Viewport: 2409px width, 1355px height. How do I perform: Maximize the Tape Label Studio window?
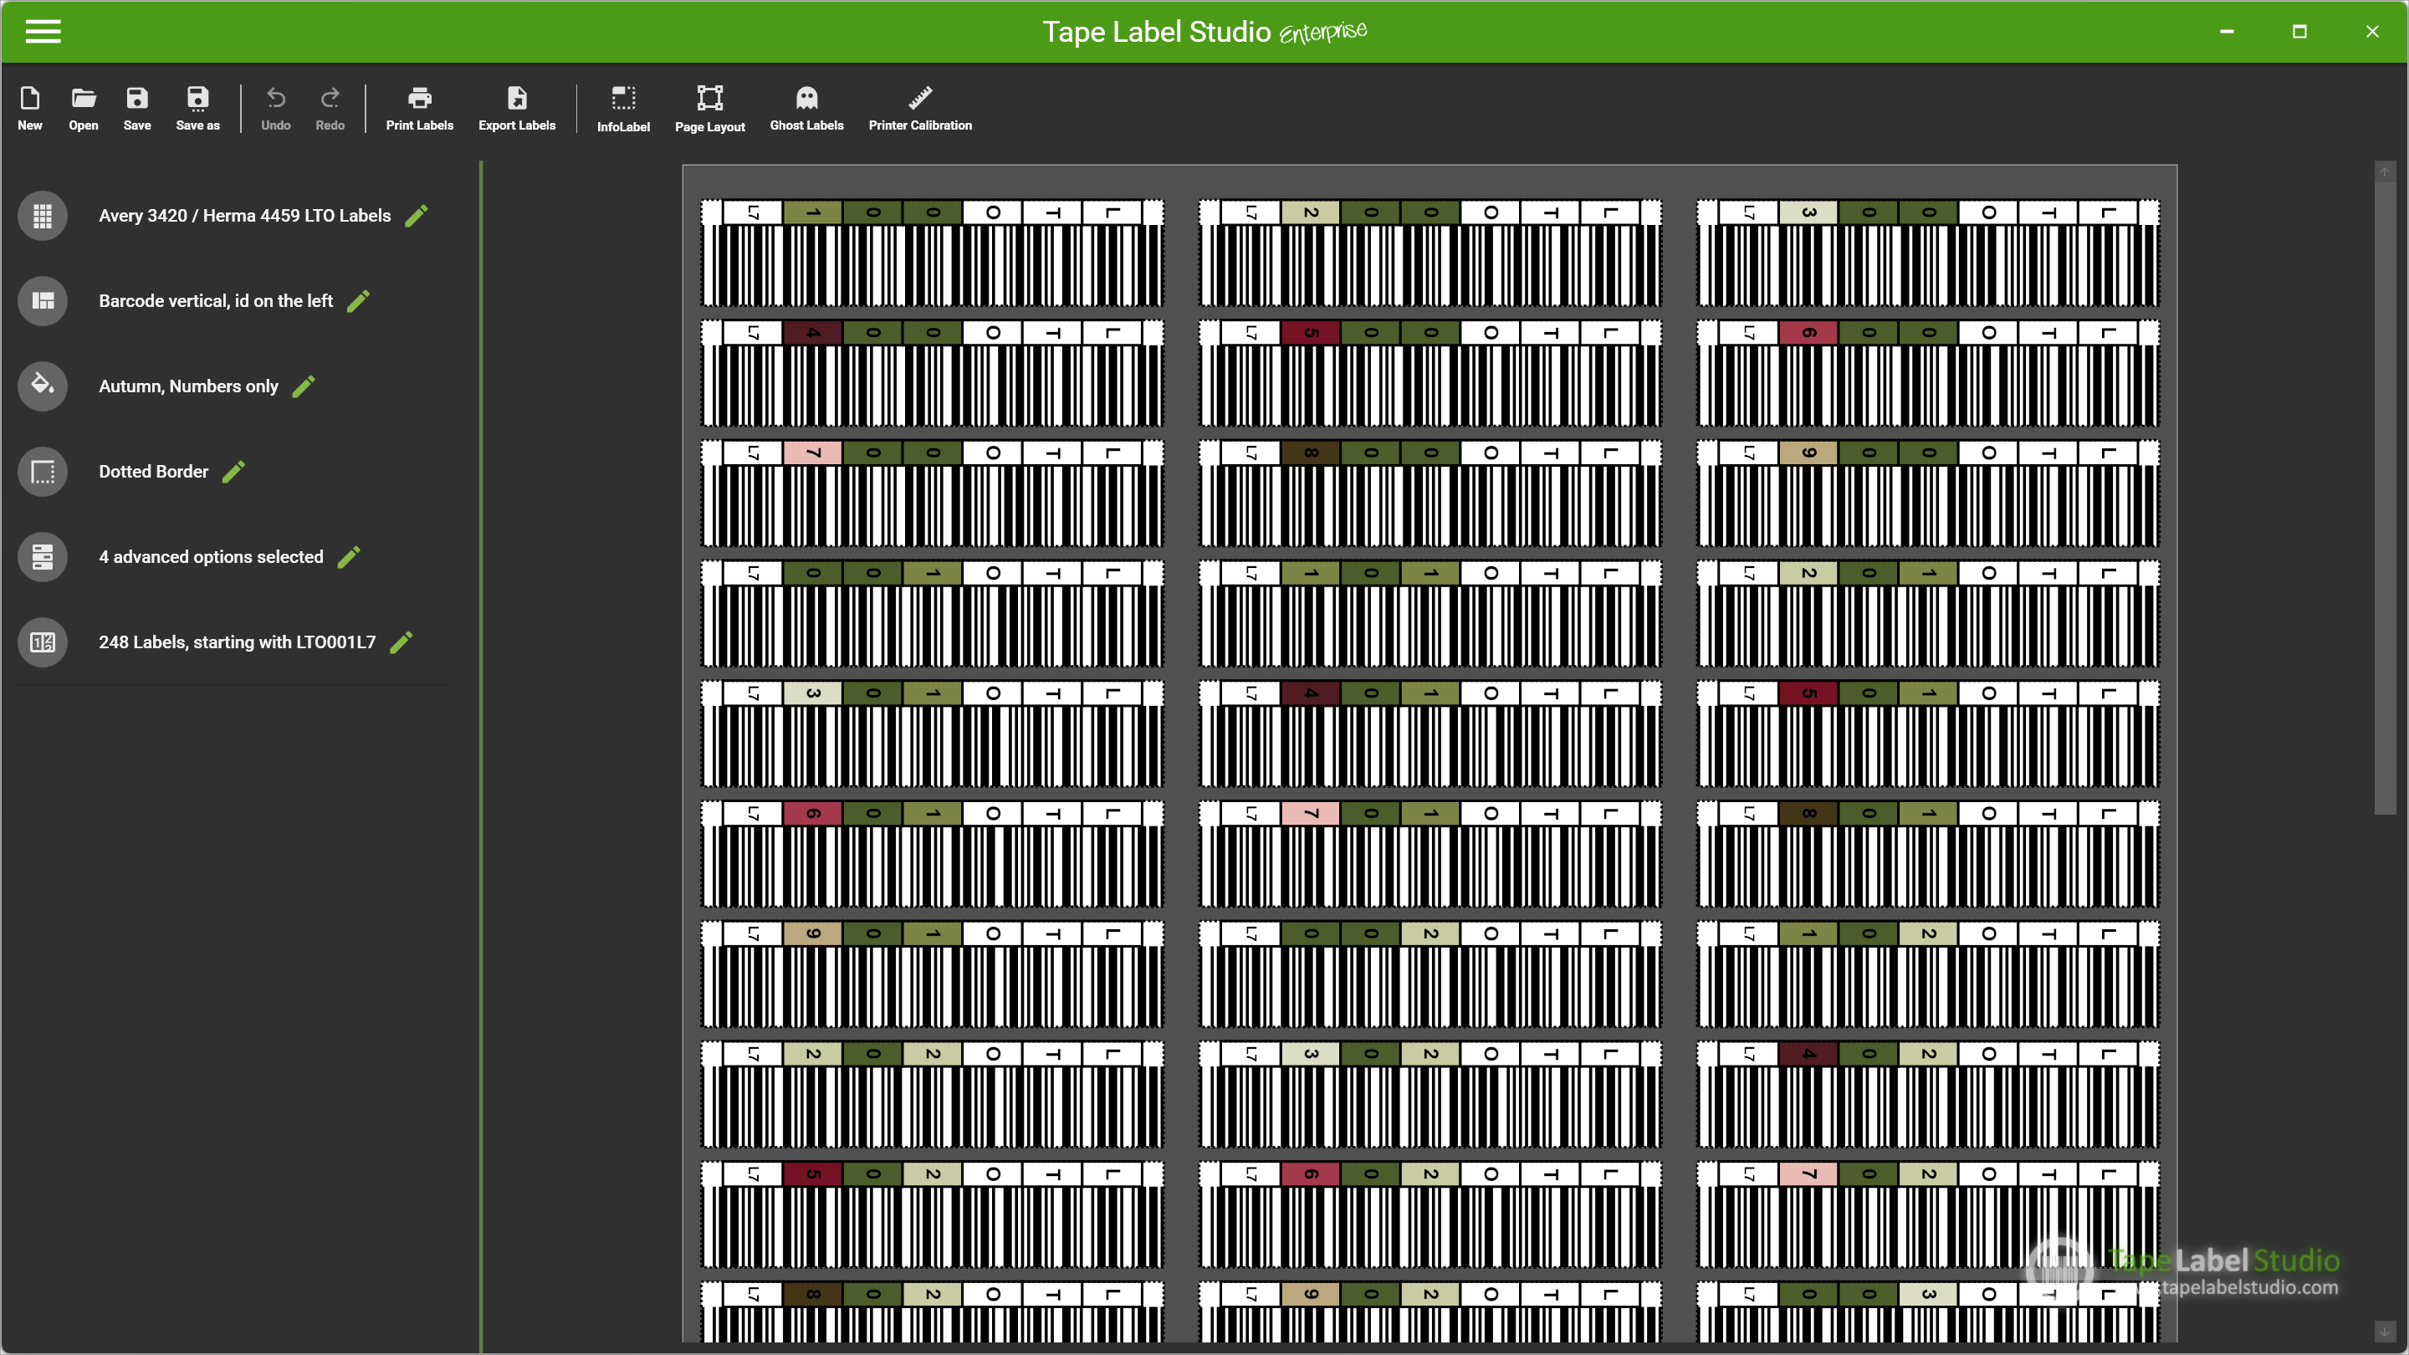[x=2299, y=32]
